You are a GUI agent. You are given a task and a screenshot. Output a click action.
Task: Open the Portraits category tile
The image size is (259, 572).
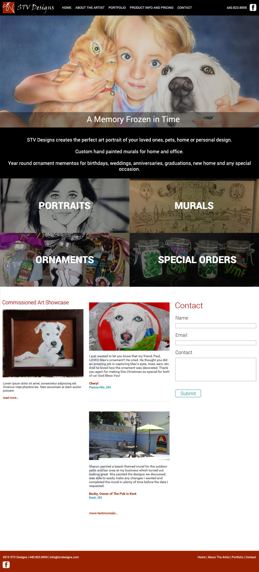coord(65,206)
